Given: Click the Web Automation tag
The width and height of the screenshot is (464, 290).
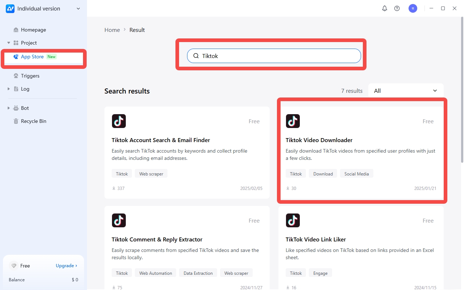Looking at the screenshot, I should [x=156, y=273].
